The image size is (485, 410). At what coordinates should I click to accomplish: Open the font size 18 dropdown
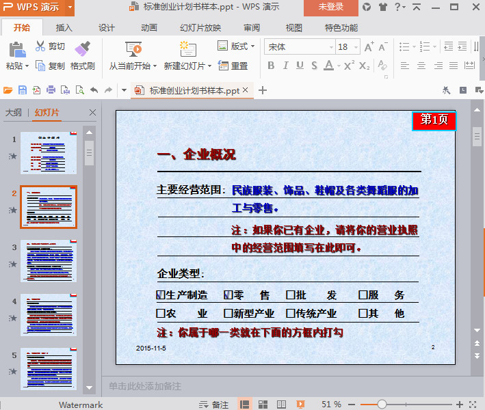pyautogui.click(x=356, y=47)
